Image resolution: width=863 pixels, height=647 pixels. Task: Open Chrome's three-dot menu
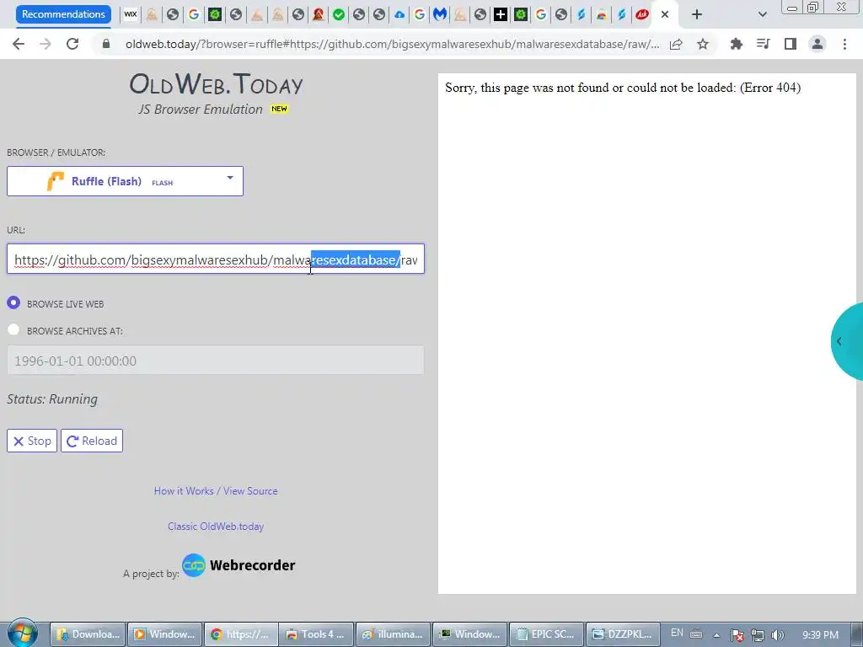point(844,44)
